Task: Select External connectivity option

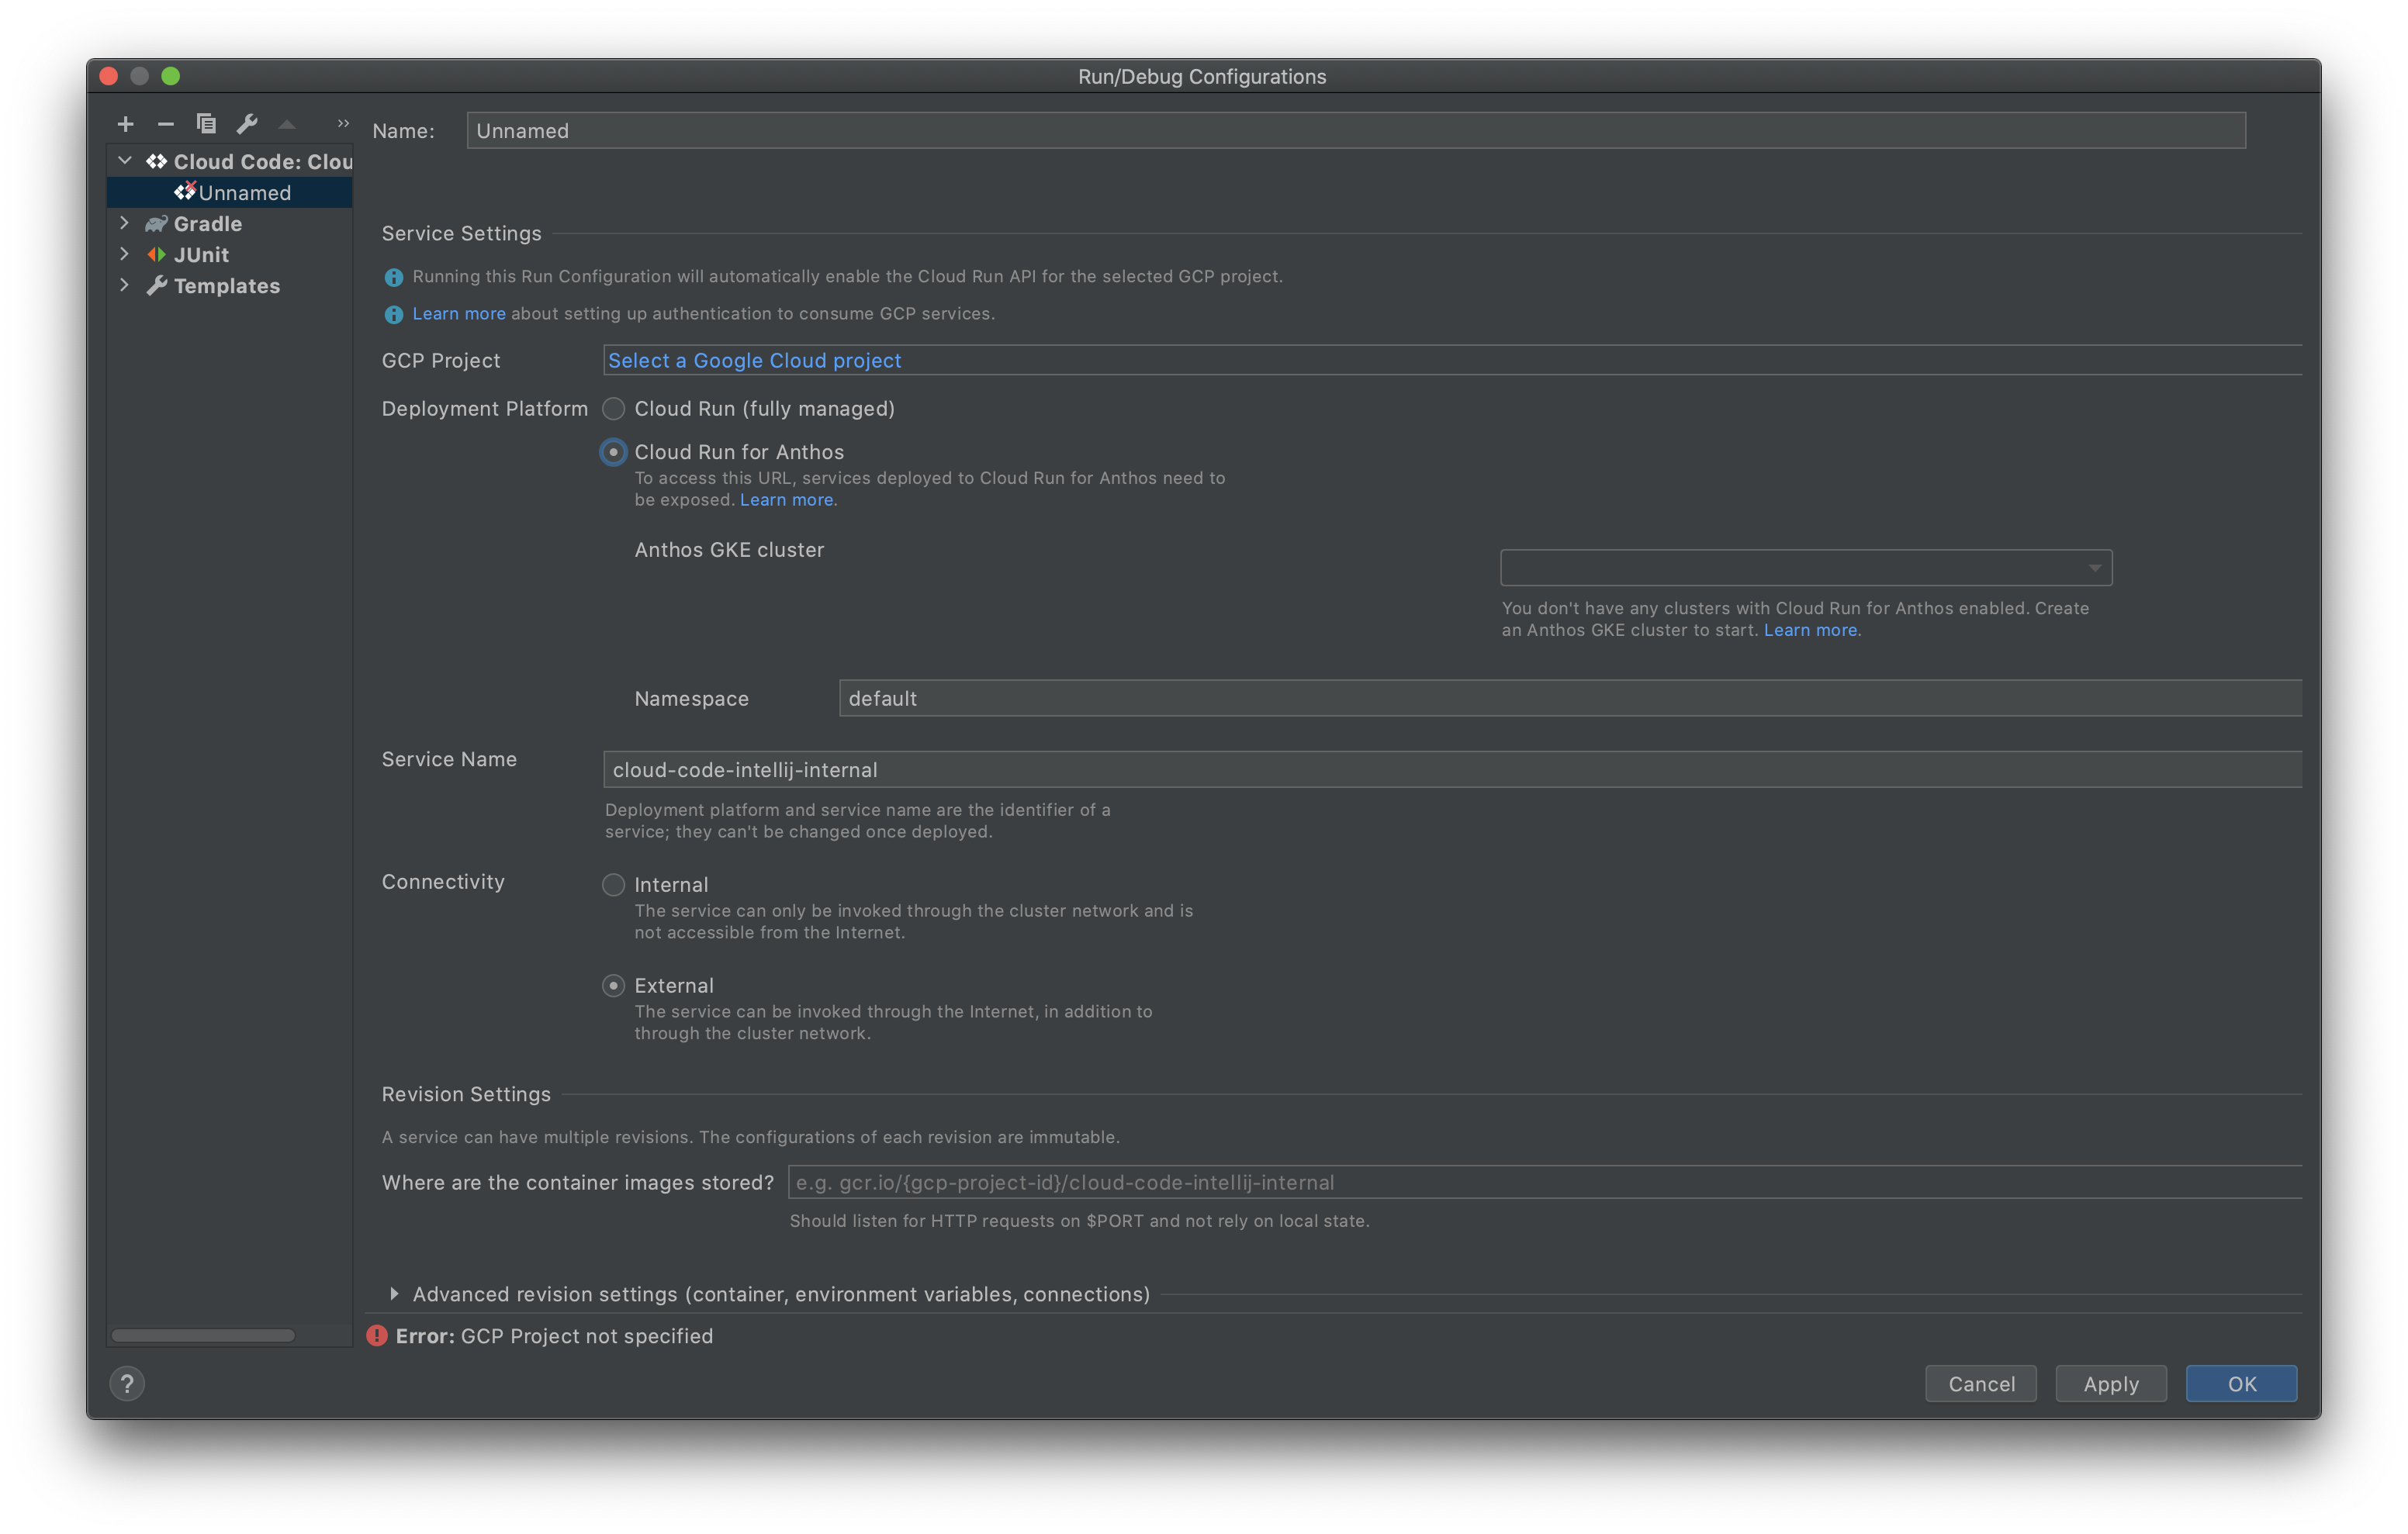Action: coord(613,985)
